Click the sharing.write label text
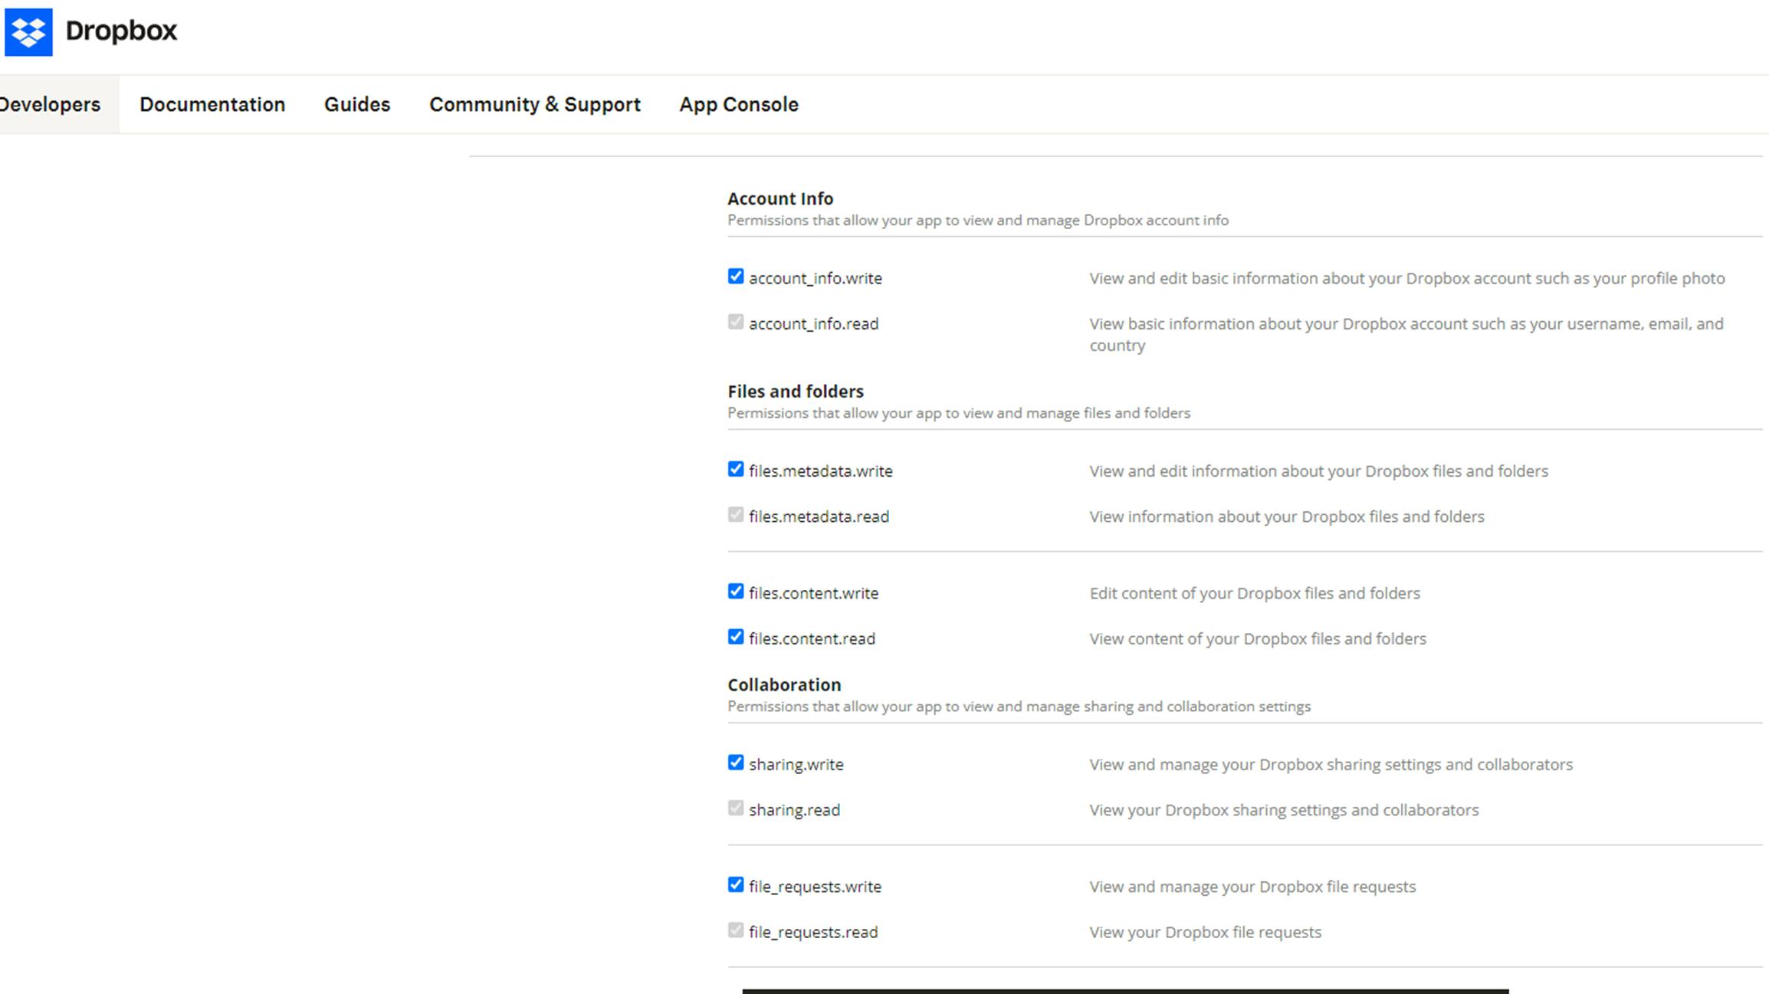Viewport: 1769px width, 994px height. point(796,764)
